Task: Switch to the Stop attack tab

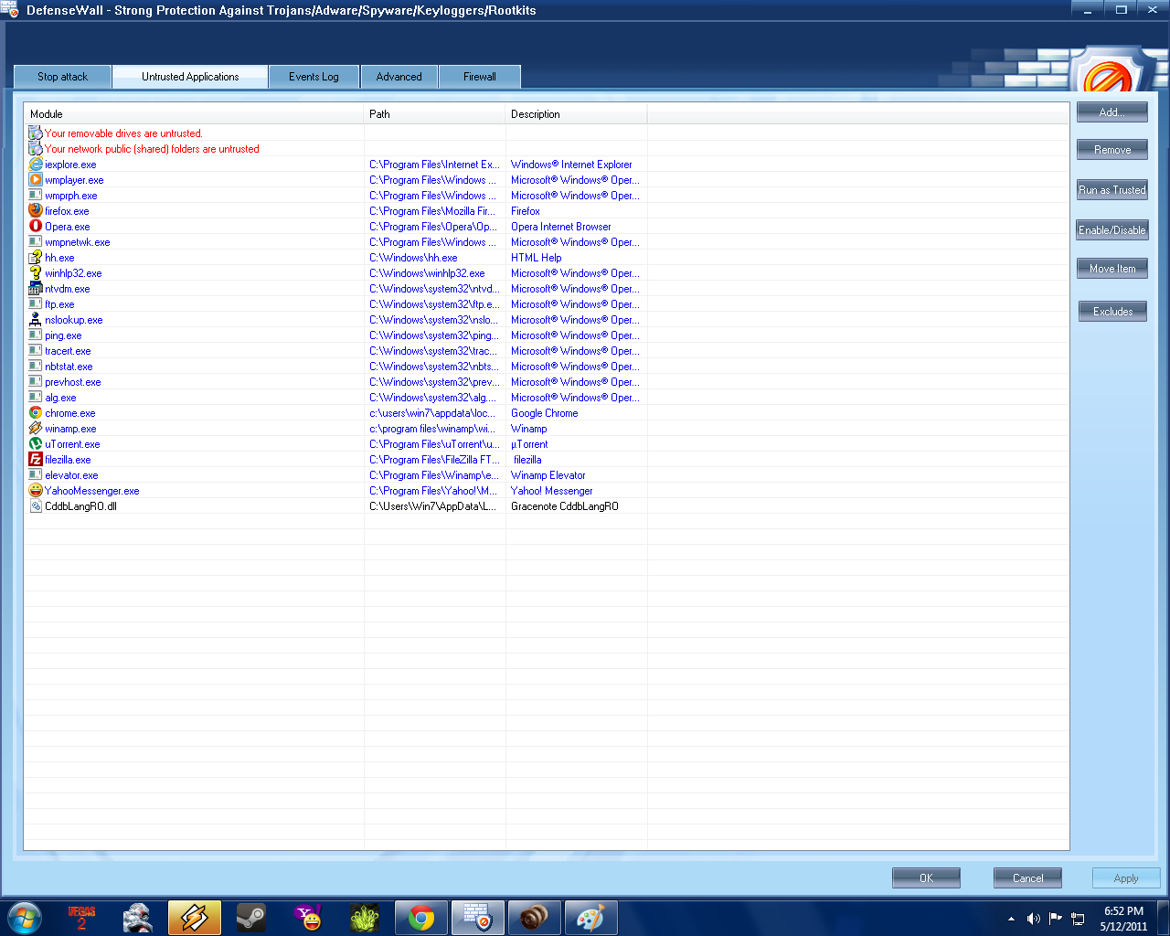Action: pyautogui.click(x=63, y=77)
